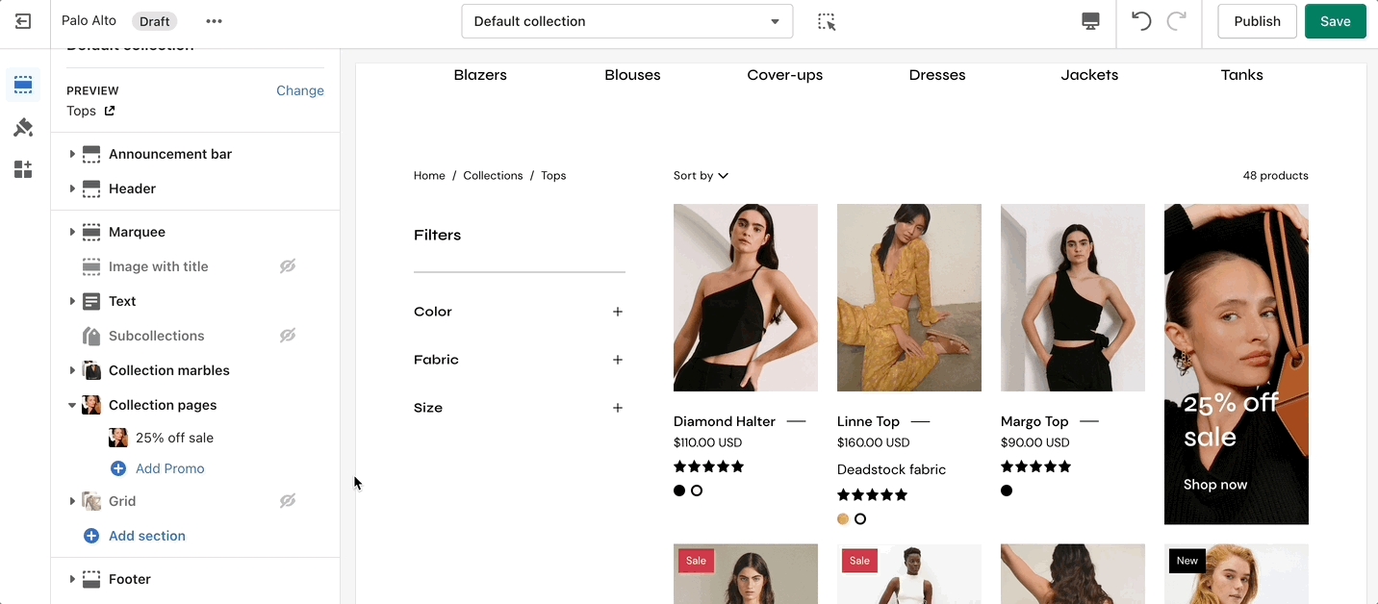Click the three-dot more actions icon
The image size is (1378, 604).
tap(214, 21)
